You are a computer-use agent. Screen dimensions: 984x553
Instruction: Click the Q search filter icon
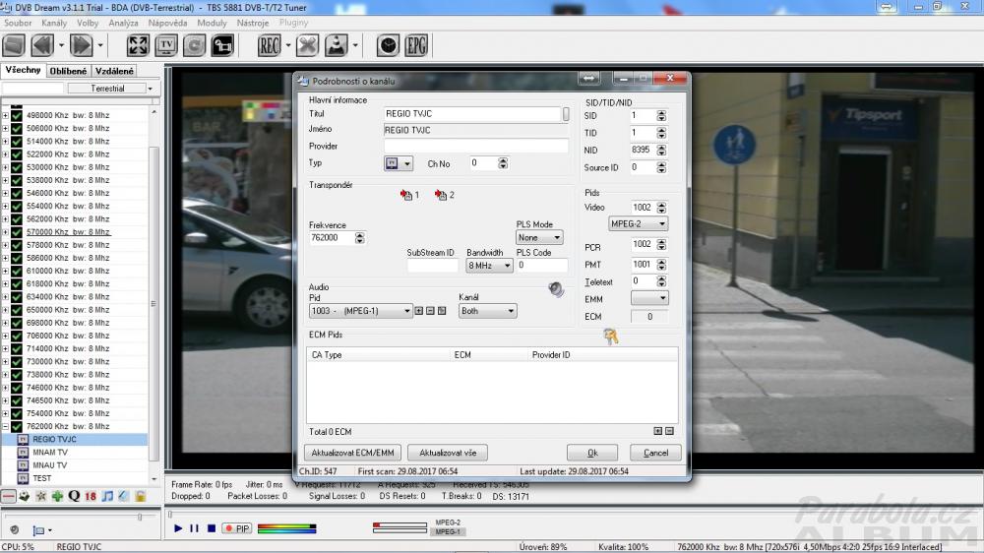pyautogui.click(x=74, y=496)
